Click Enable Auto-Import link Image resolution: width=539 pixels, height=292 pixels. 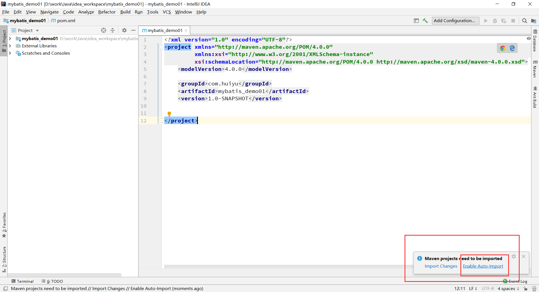(x=483, y=266)
